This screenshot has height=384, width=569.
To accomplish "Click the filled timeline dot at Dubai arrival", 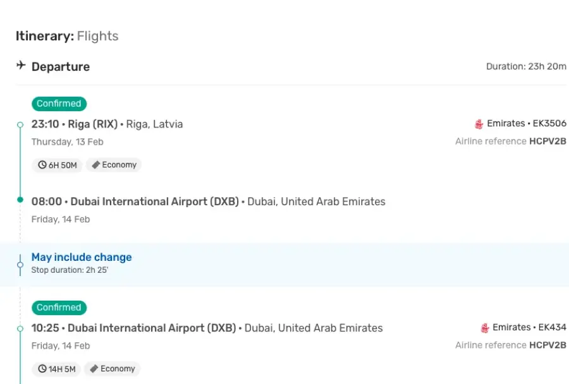I will [20, 200].
